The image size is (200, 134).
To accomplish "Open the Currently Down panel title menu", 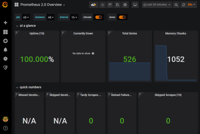I will (83, 33).
